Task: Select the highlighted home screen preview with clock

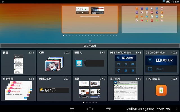Action: click(90, 19)
